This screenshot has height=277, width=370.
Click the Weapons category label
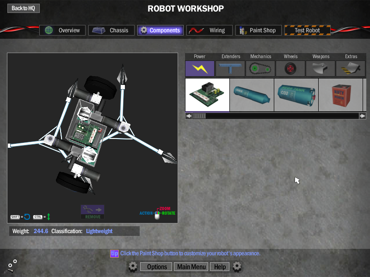click(321, 56)
